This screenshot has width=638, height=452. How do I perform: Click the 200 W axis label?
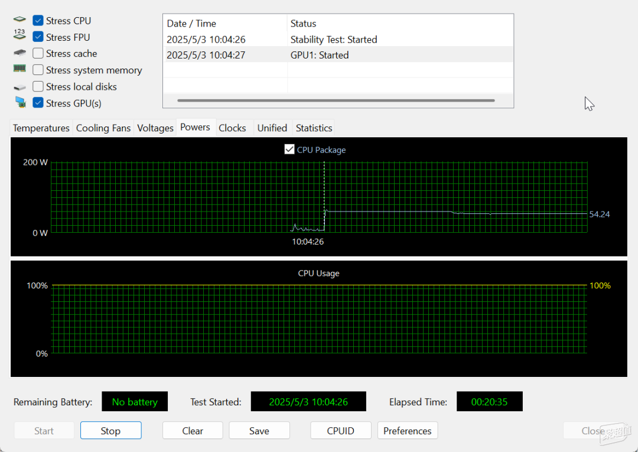coord(35,162)
